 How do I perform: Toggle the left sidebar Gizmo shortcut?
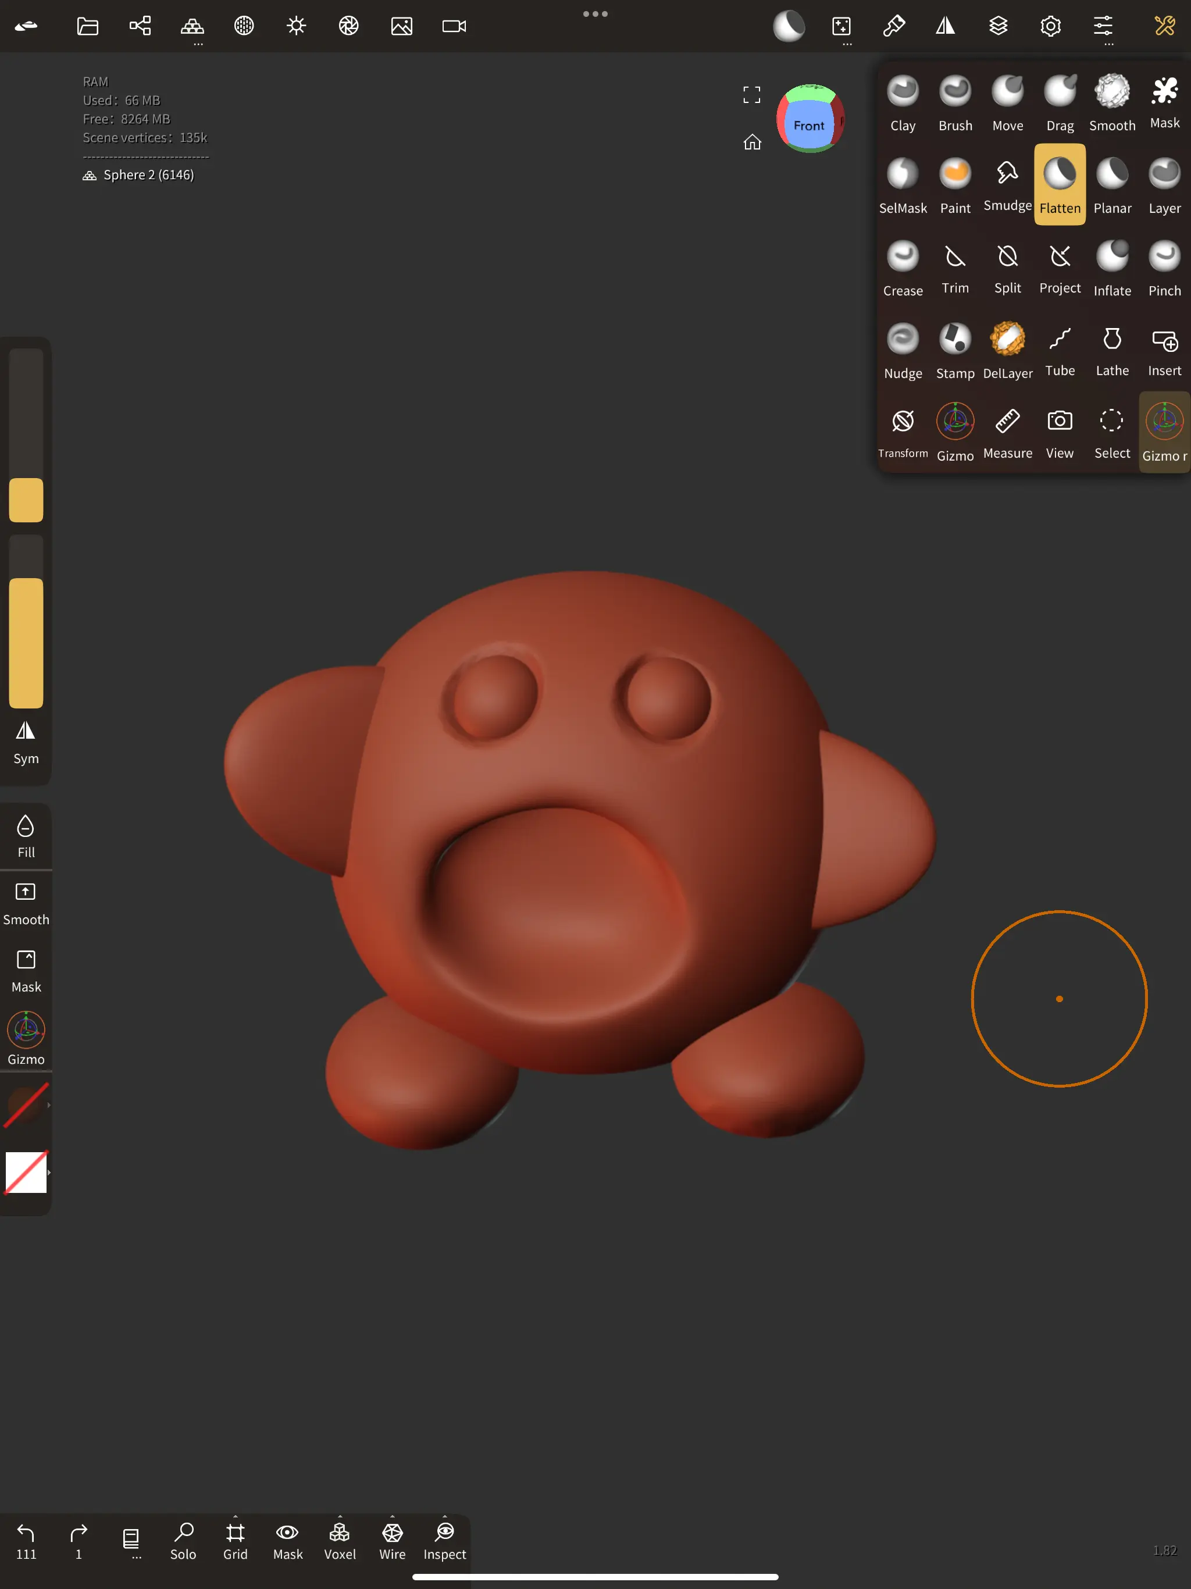point(26,1039)
